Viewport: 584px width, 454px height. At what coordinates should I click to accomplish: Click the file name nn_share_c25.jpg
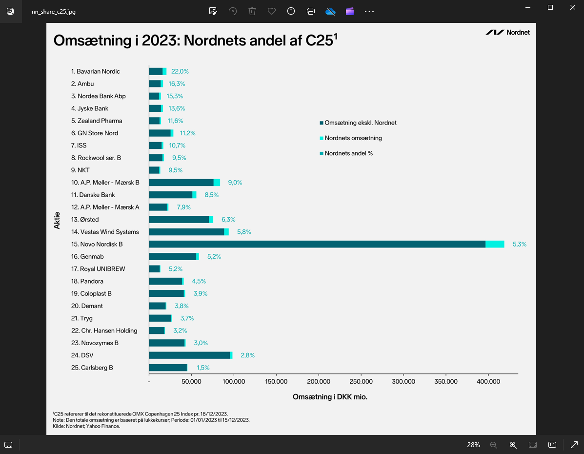point(54,12)
